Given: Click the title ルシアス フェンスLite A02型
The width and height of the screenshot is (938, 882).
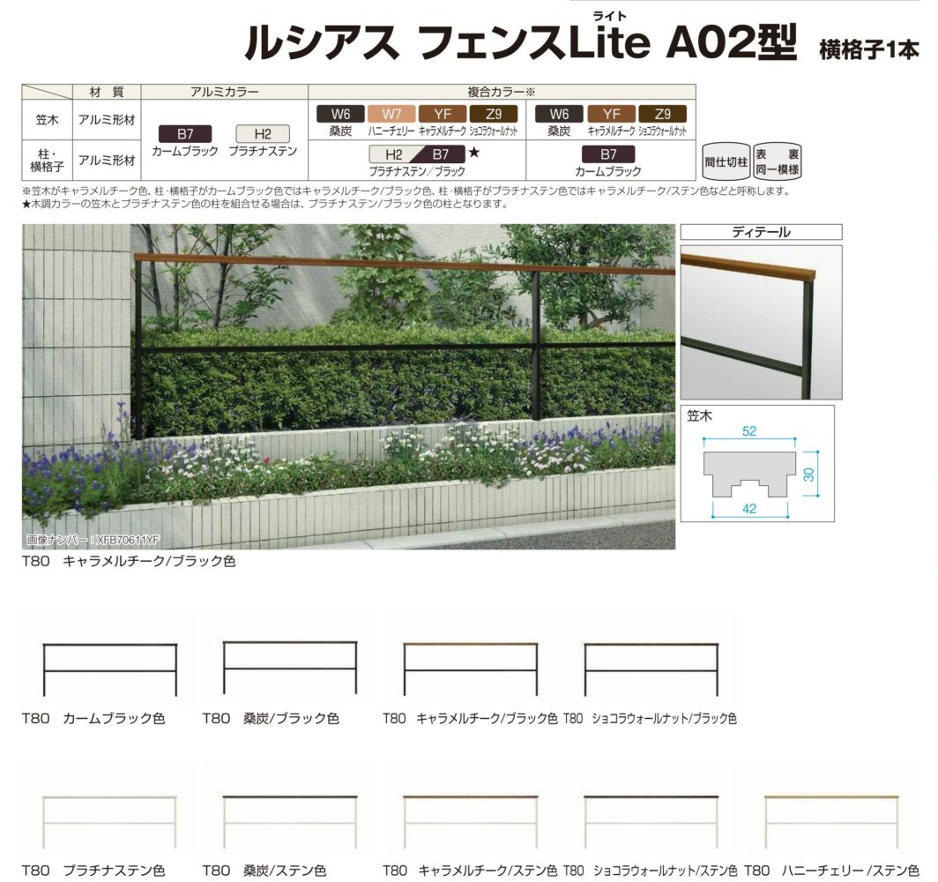Looking at the screenshot, I should [521, 41].
